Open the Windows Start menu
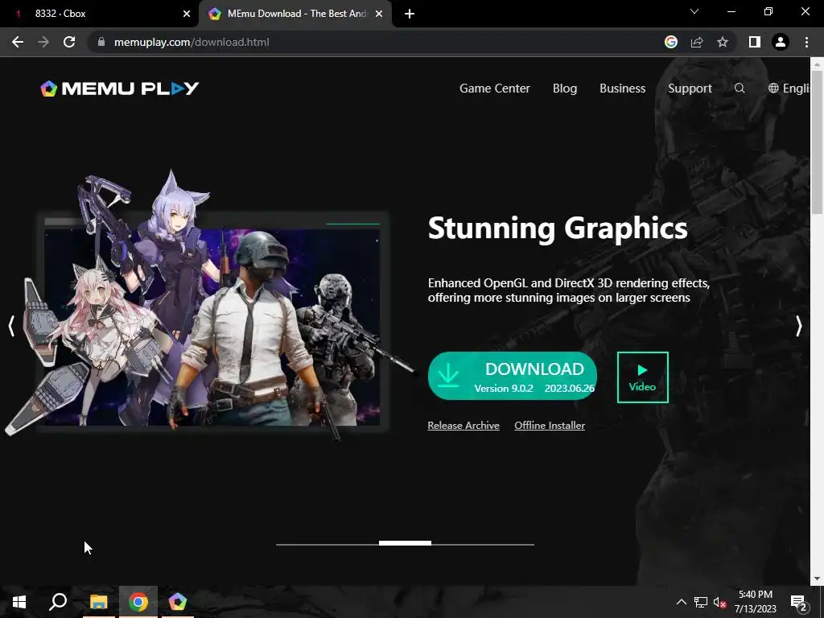The width and height of the screenshot is (824, 618). [x=19, y=602]
